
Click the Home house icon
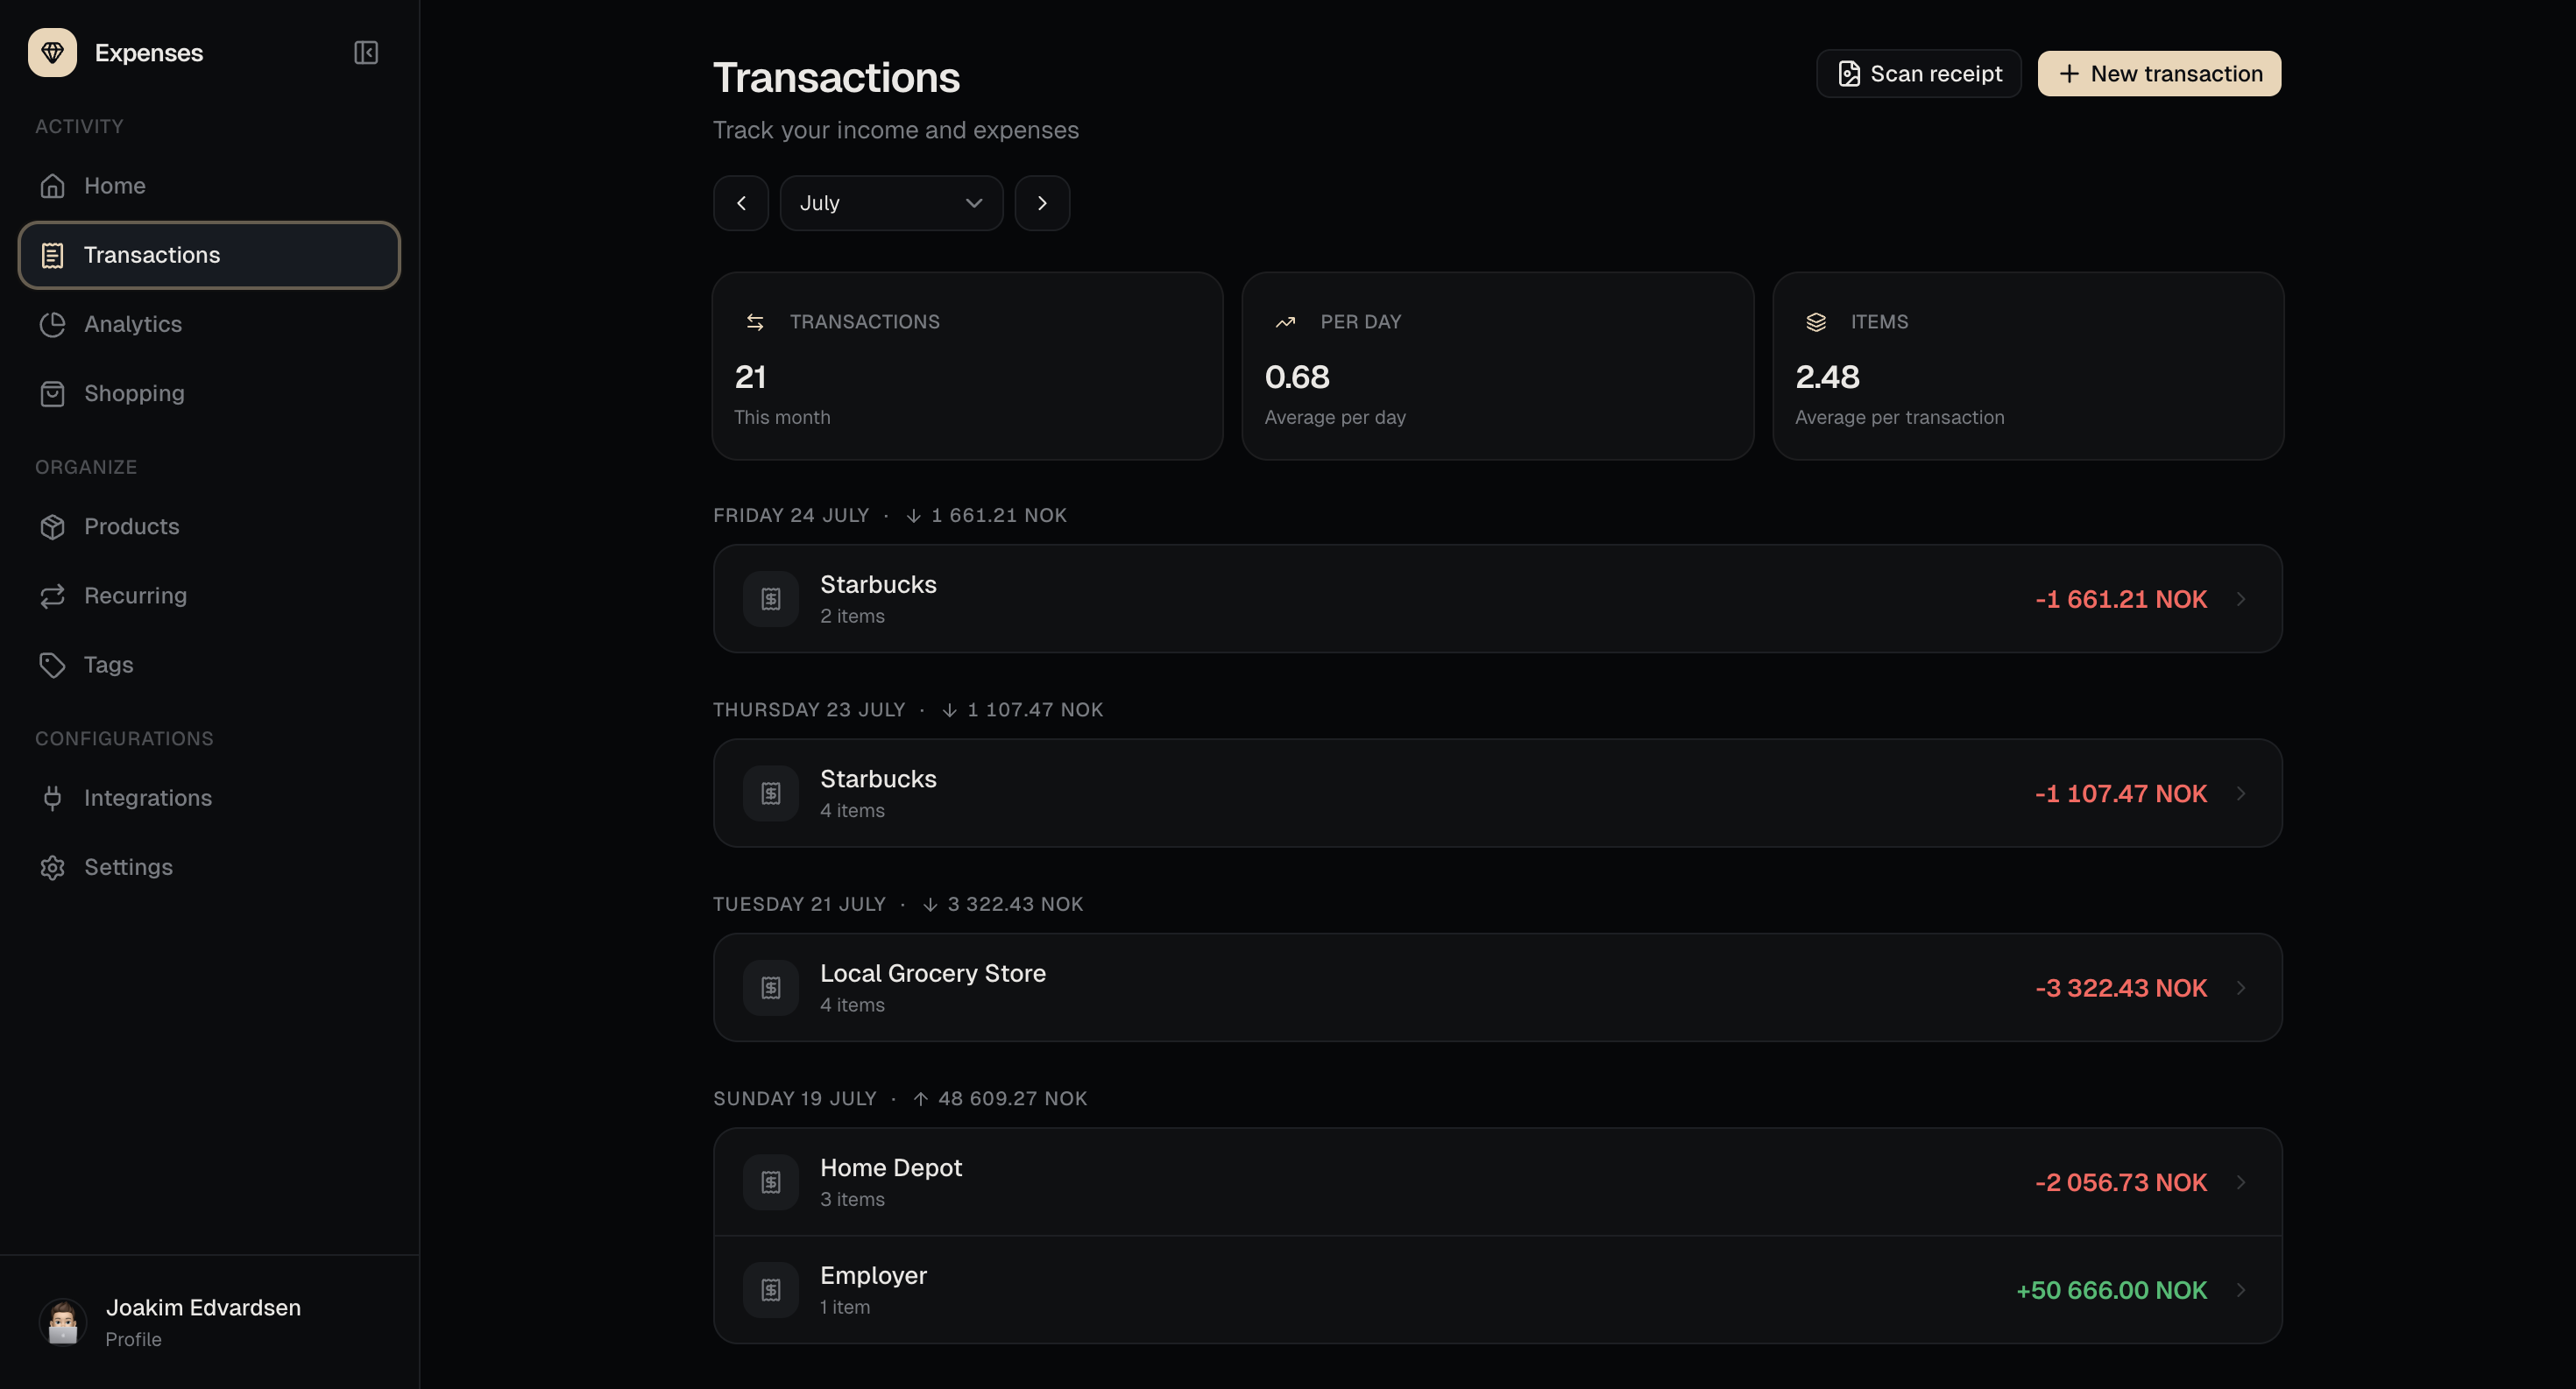[52, 186]
